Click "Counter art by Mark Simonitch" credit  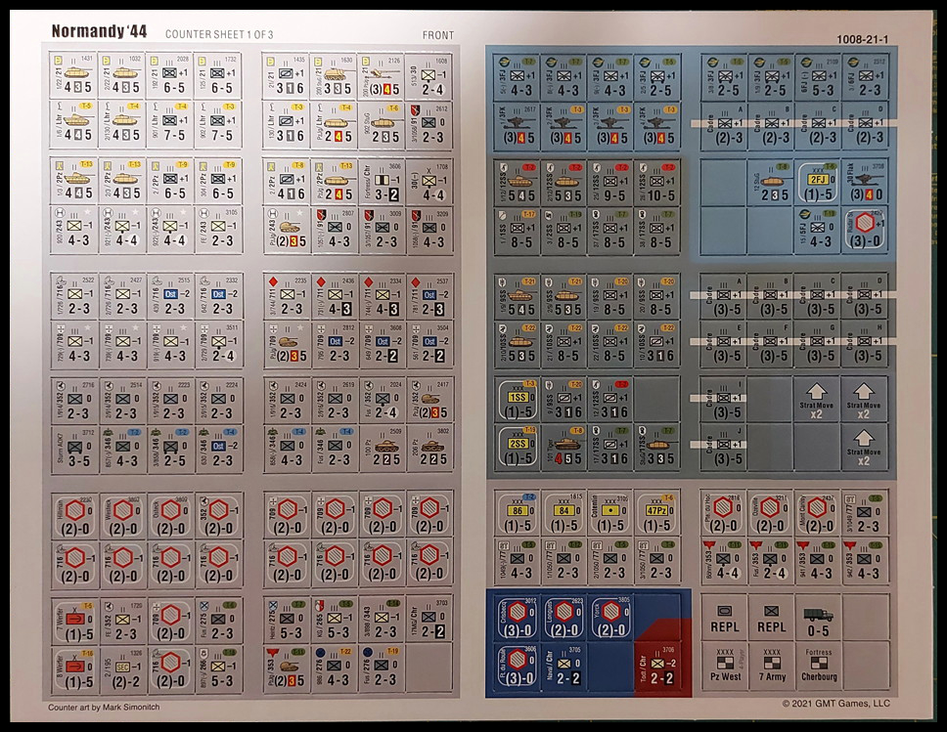(104, 707)
